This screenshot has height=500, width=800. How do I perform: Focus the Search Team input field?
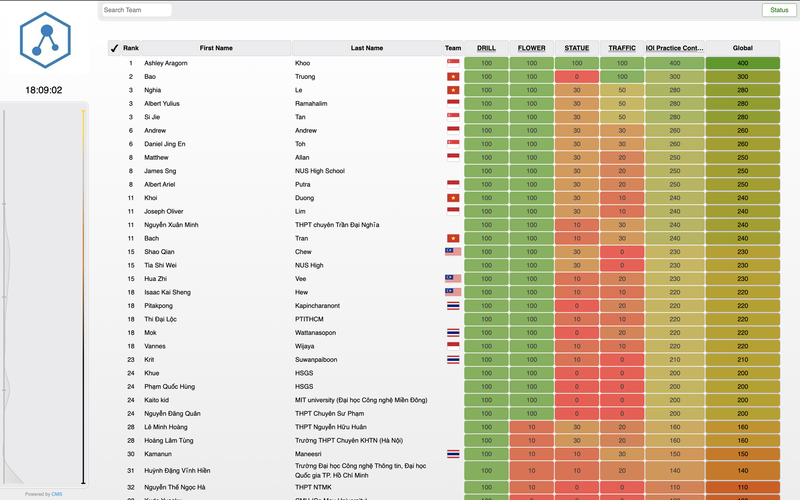(x=137, y=10)
